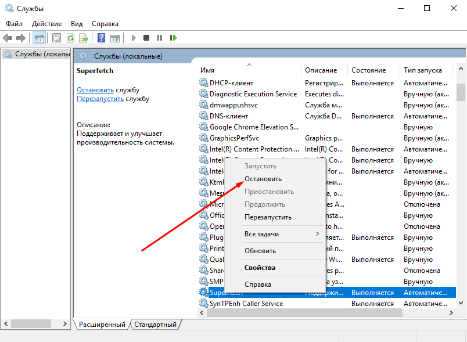
Task: Click the services list scroll down arrow
Action: [x=461, y=303]
